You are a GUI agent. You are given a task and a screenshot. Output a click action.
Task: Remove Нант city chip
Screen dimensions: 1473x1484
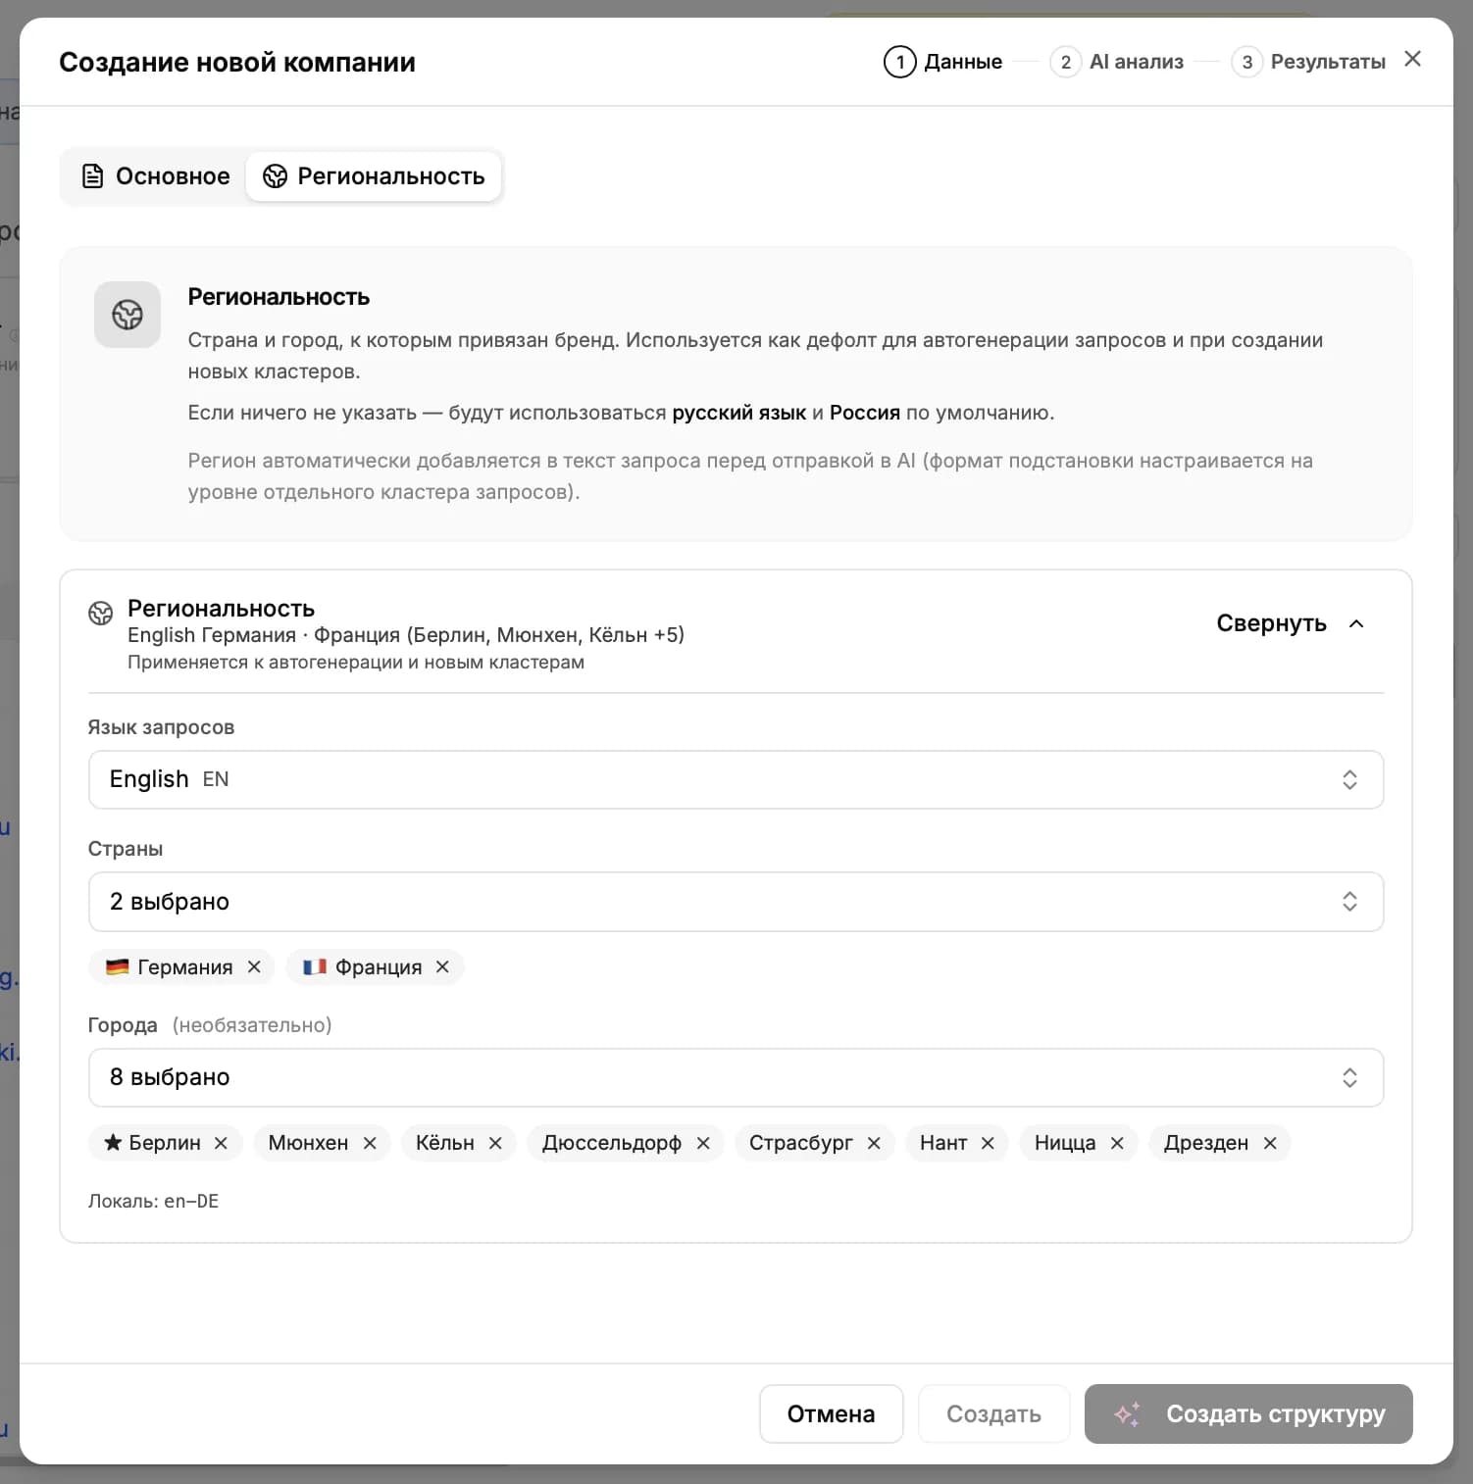(988, 1143)
